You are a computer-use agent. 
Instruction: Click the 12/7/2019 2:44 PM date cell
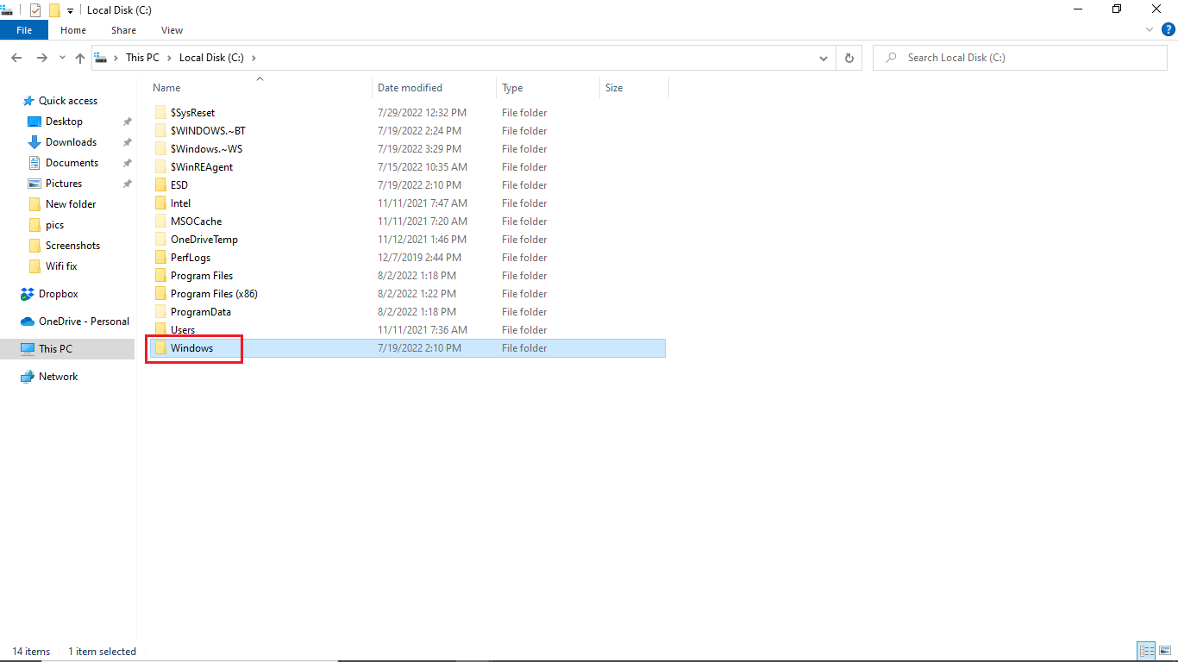[420, 258]
